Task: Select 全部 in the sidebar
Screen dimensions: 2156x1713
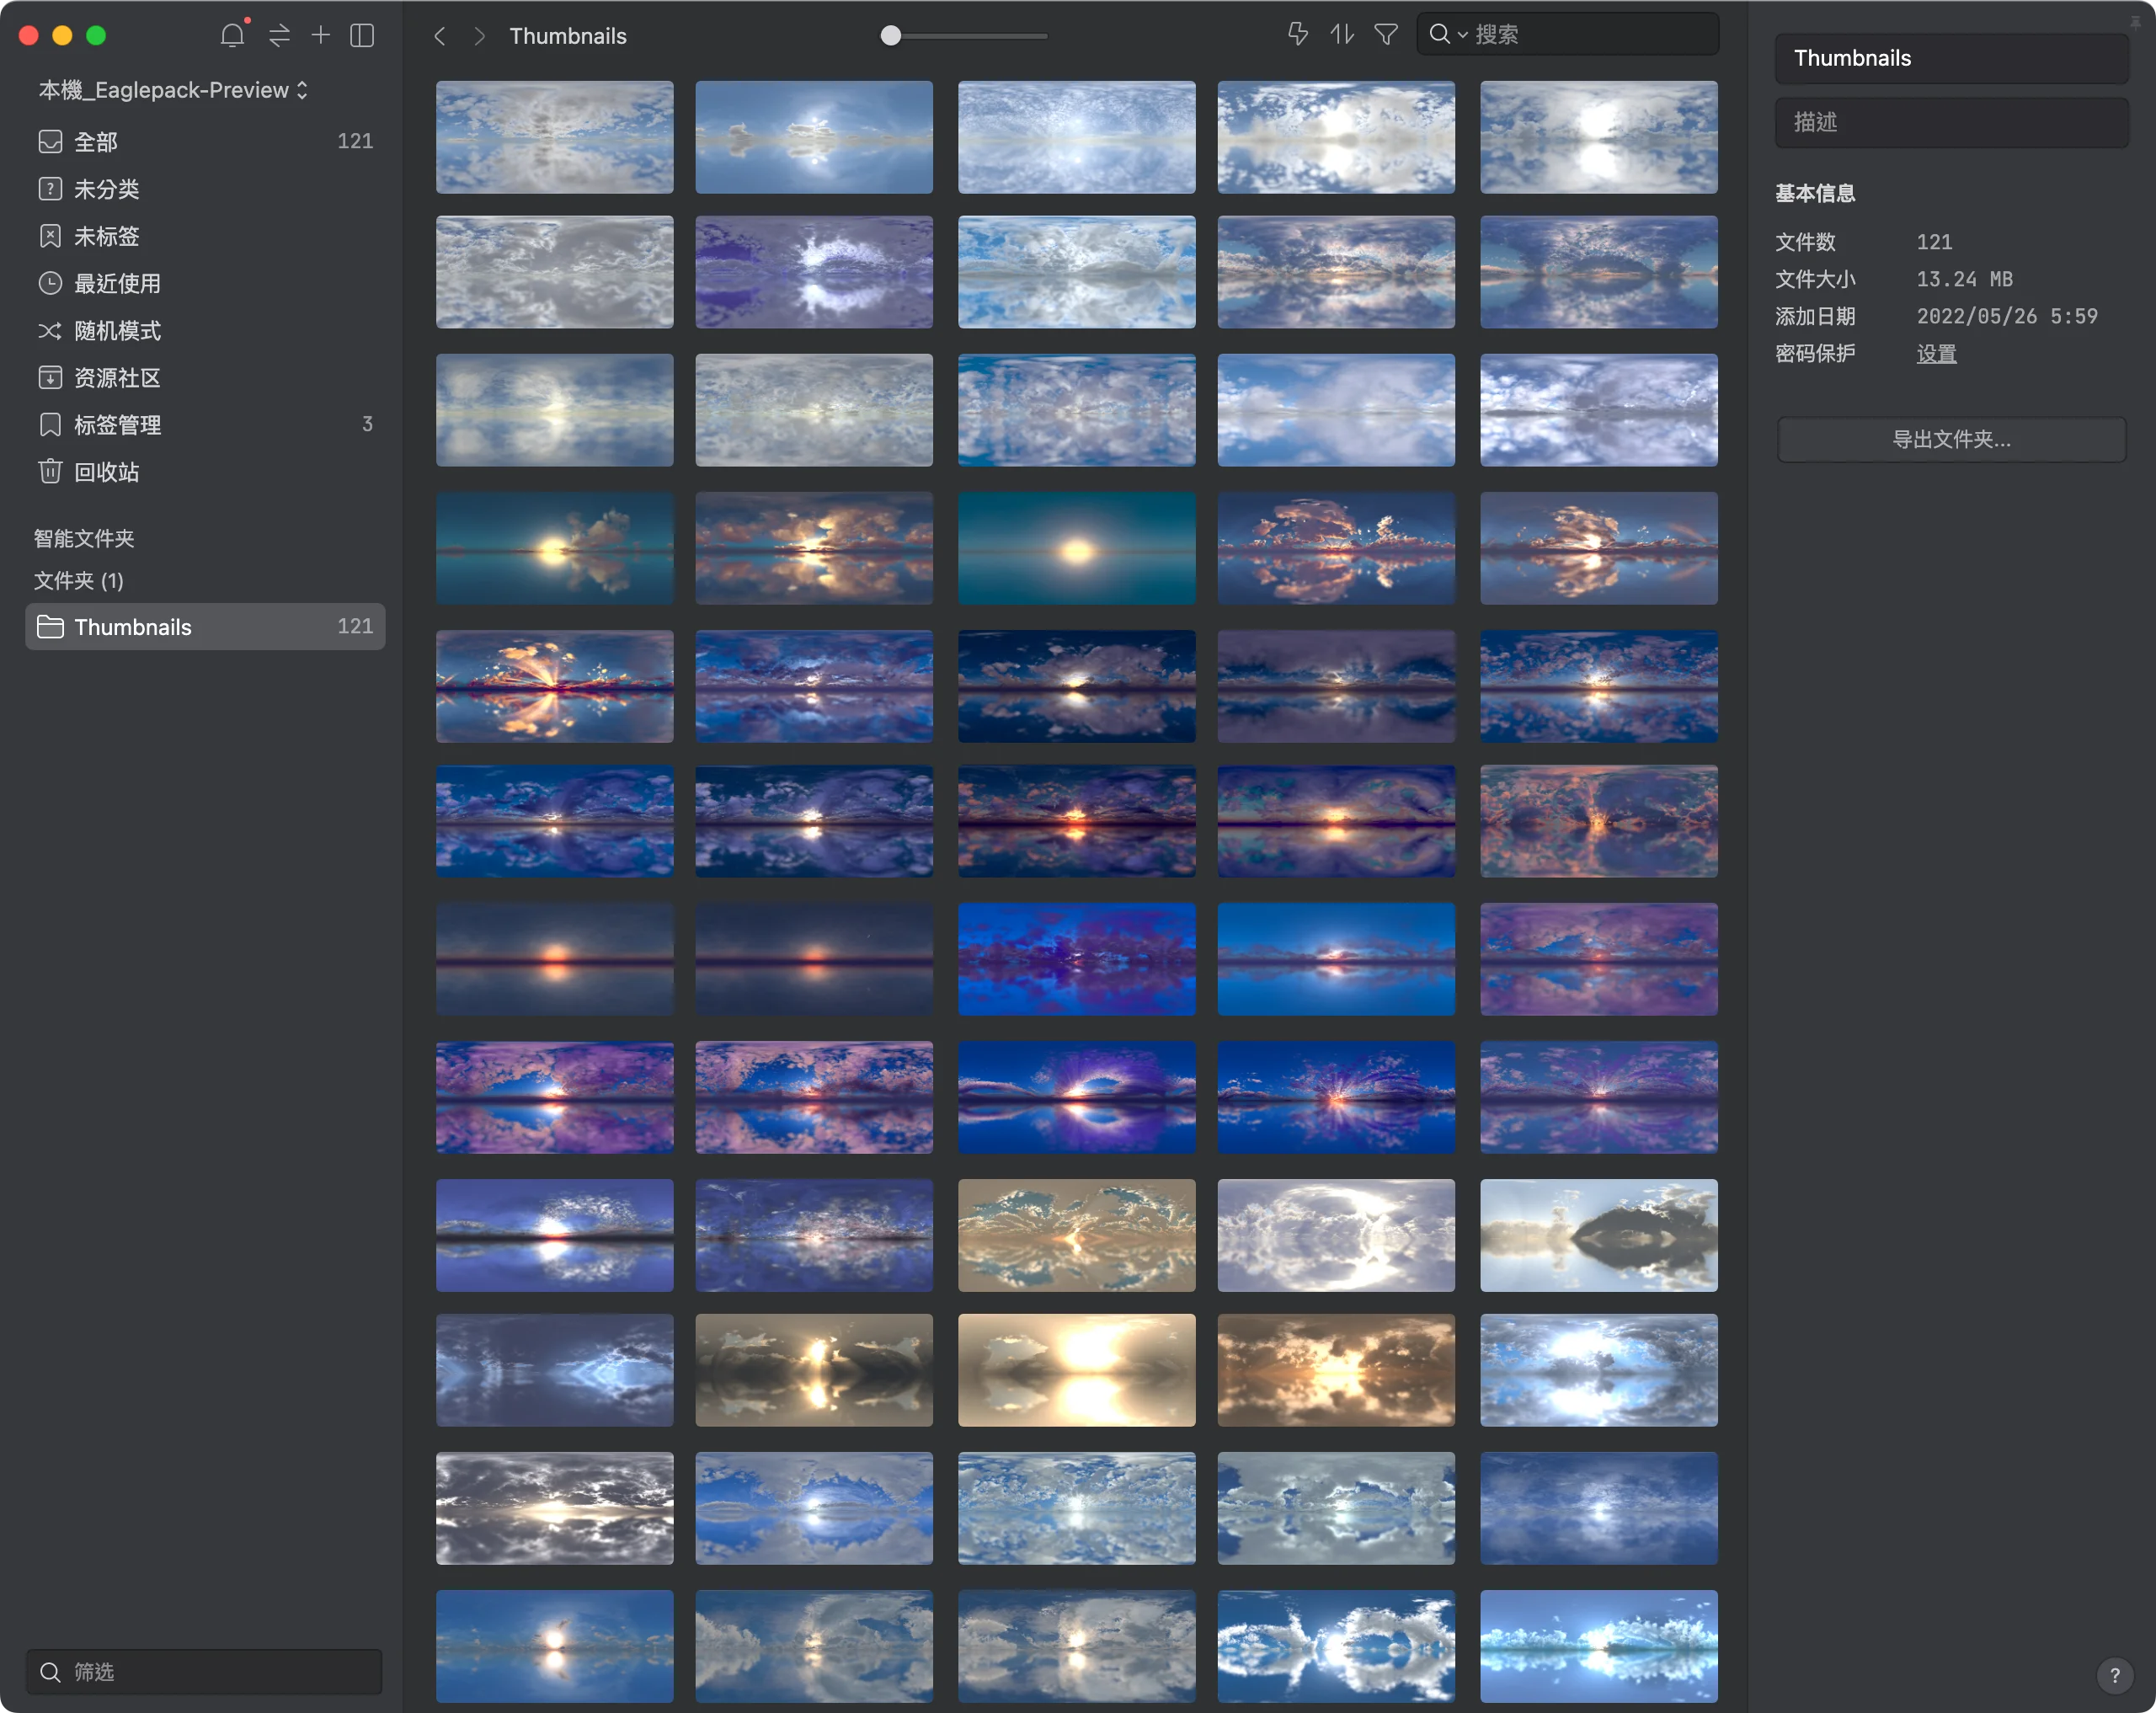Action: (x=205, y=142)
